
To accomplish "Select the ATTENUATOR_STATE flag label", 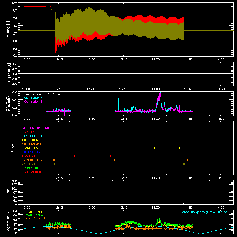I will tap(36, 128).
